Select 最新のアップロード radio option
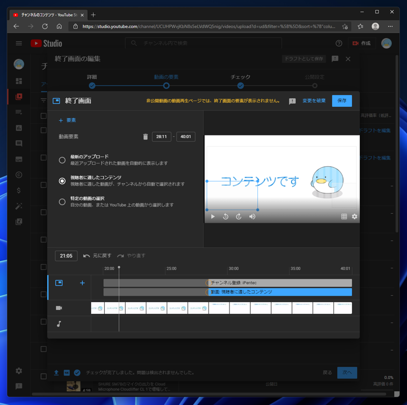 [62, 160]
